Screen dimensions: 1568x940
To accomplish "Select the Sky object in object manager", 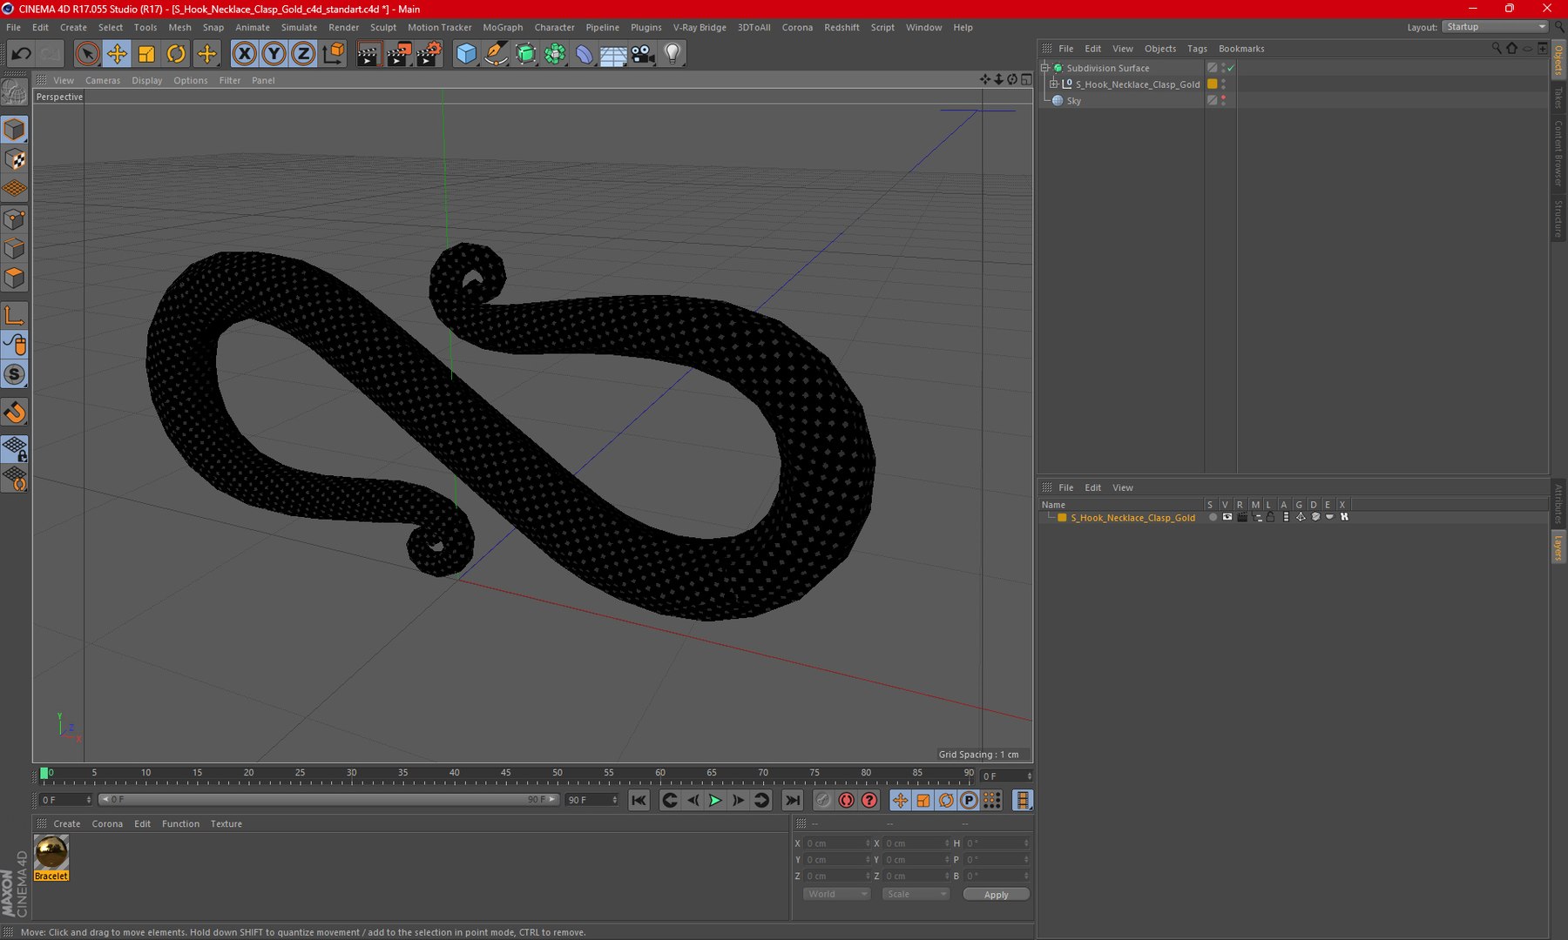I will pyautogui.click(x=1073, y=101).
